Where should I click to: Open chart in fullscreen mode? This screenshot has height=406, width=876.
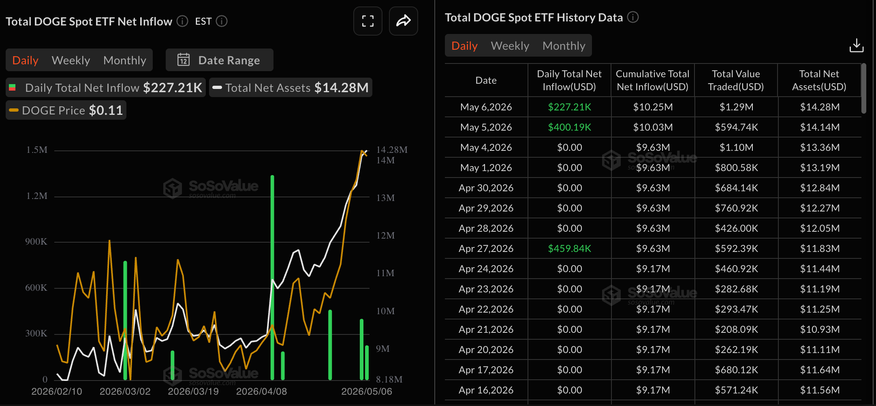click(x=367, y=21)
